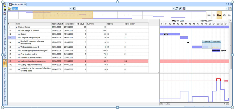
Task: Open the Projects combo box dropdown arrow
Action: point(70,9)
